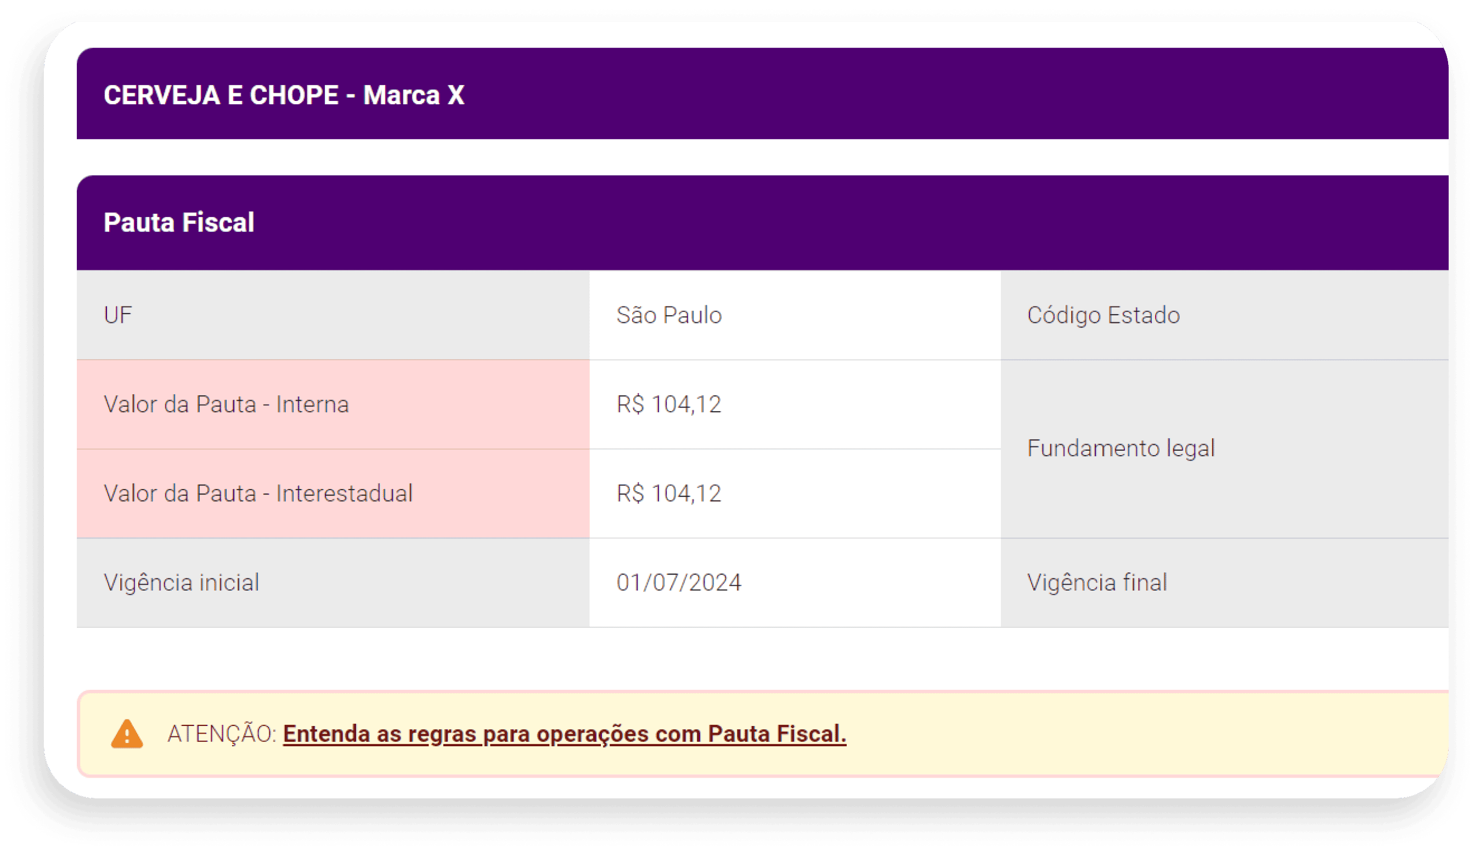Select the 'UF' label cell
Image resolution: width=1475 pixels, height=851 pixels.
pyautogui.click(x=333, y=315)
